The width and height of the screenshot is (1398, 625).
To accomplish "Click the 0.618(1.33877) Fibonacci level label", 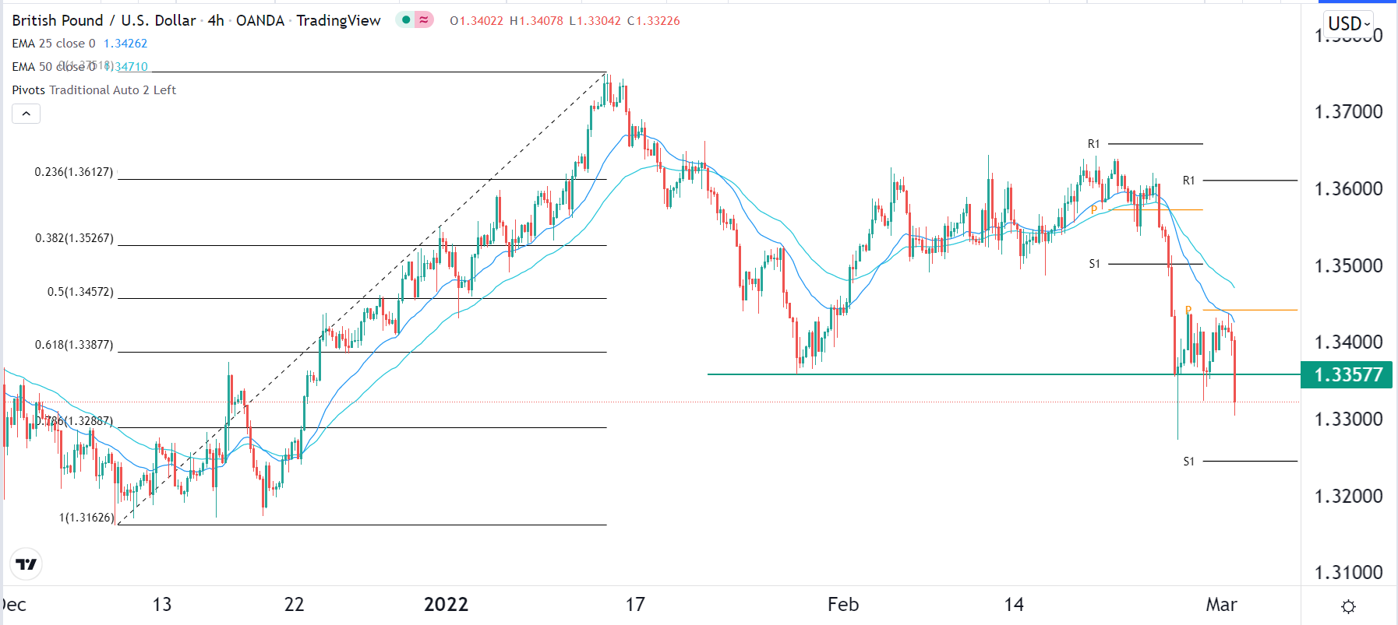I will 74,345.
